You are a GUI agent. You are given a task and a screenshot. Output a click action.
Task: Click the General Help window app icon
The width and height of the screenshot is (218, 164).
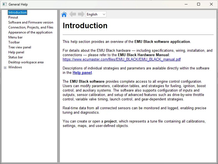4,4
